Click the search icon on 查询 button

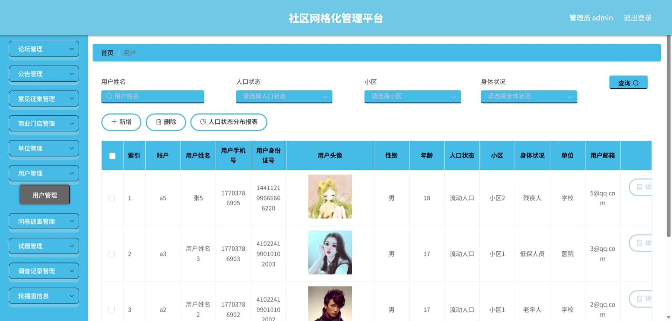click(x=636, y=83)
